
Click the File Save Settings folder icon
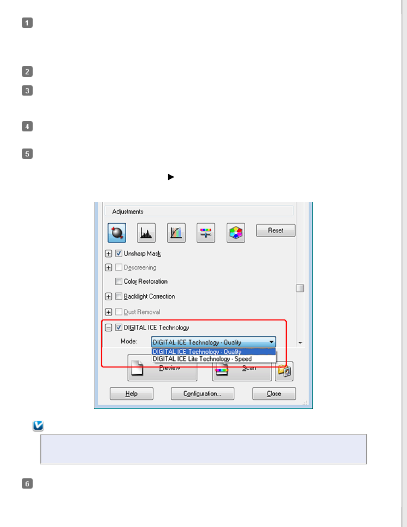pyautogui.click(x=284, y=371)
